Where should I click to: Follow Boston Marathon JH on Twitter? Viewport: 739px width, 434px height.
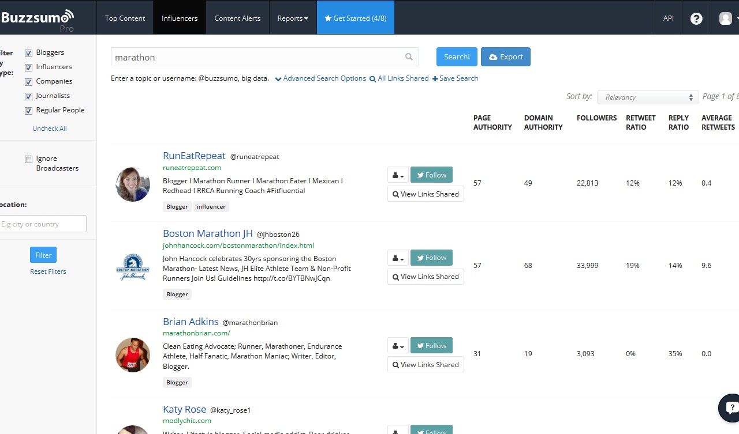click(431, 258)
